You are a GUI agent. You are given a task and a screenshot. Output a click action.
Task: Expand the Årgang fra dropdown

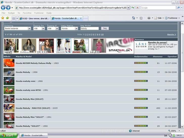39,29
